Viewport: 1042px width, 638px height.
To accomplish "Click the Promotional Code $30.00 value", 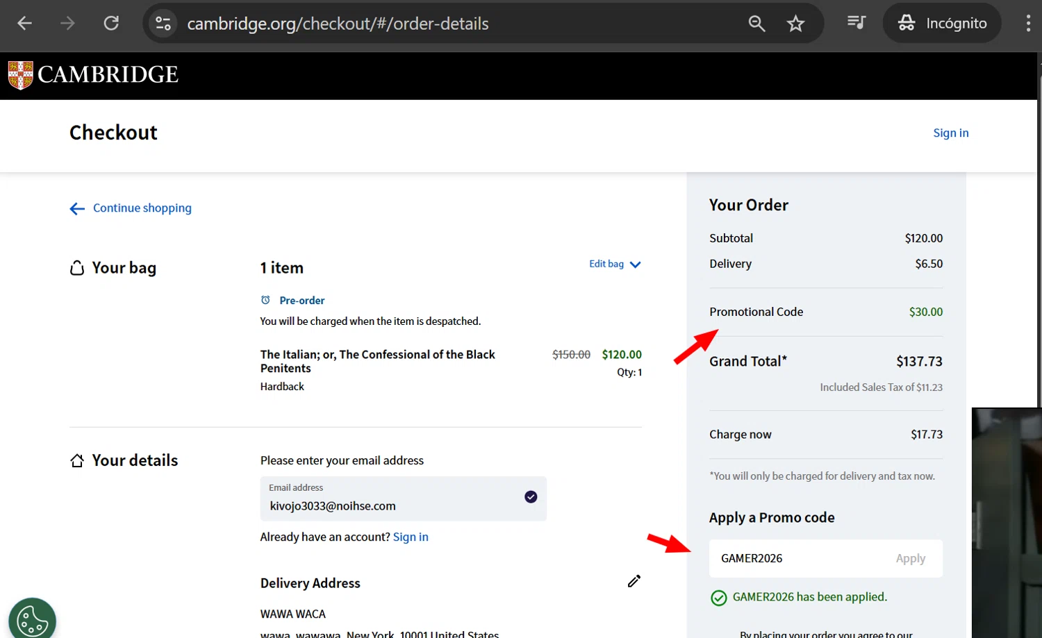I will coord(926,312).
